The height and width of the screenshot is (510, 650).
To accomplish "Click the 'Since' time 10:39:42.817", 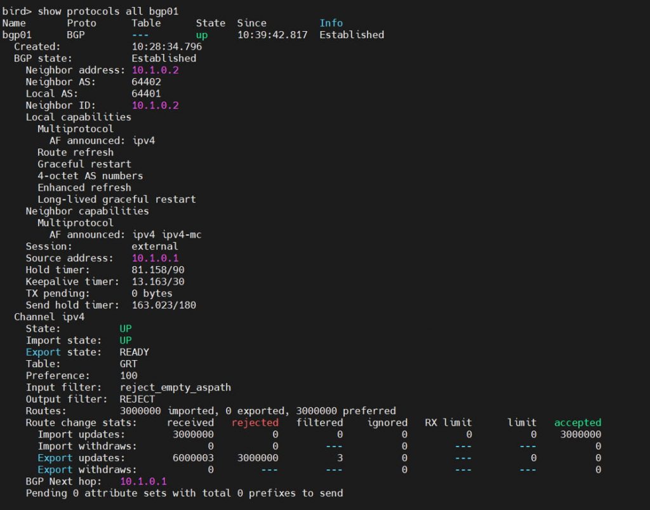I will click(x=272, y=35).
